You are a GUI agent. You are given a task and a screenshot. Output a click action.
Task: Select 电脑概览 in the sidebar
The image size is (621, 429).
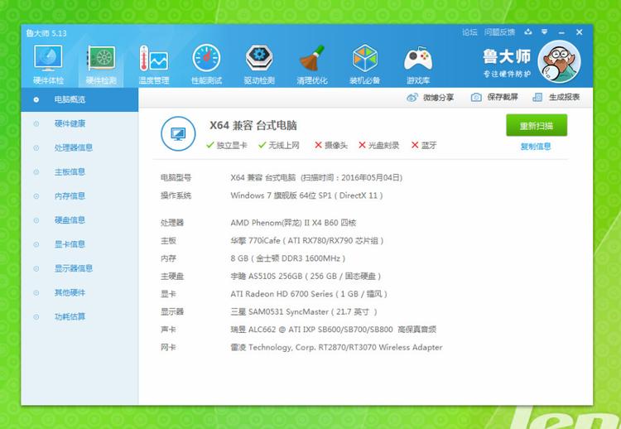click(79, 99)
